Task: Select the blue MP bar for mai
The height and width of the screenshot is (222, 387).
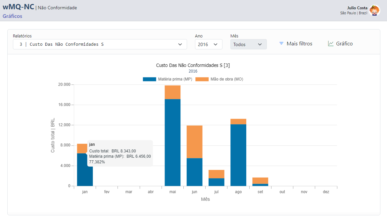Action: click(172, 142)
